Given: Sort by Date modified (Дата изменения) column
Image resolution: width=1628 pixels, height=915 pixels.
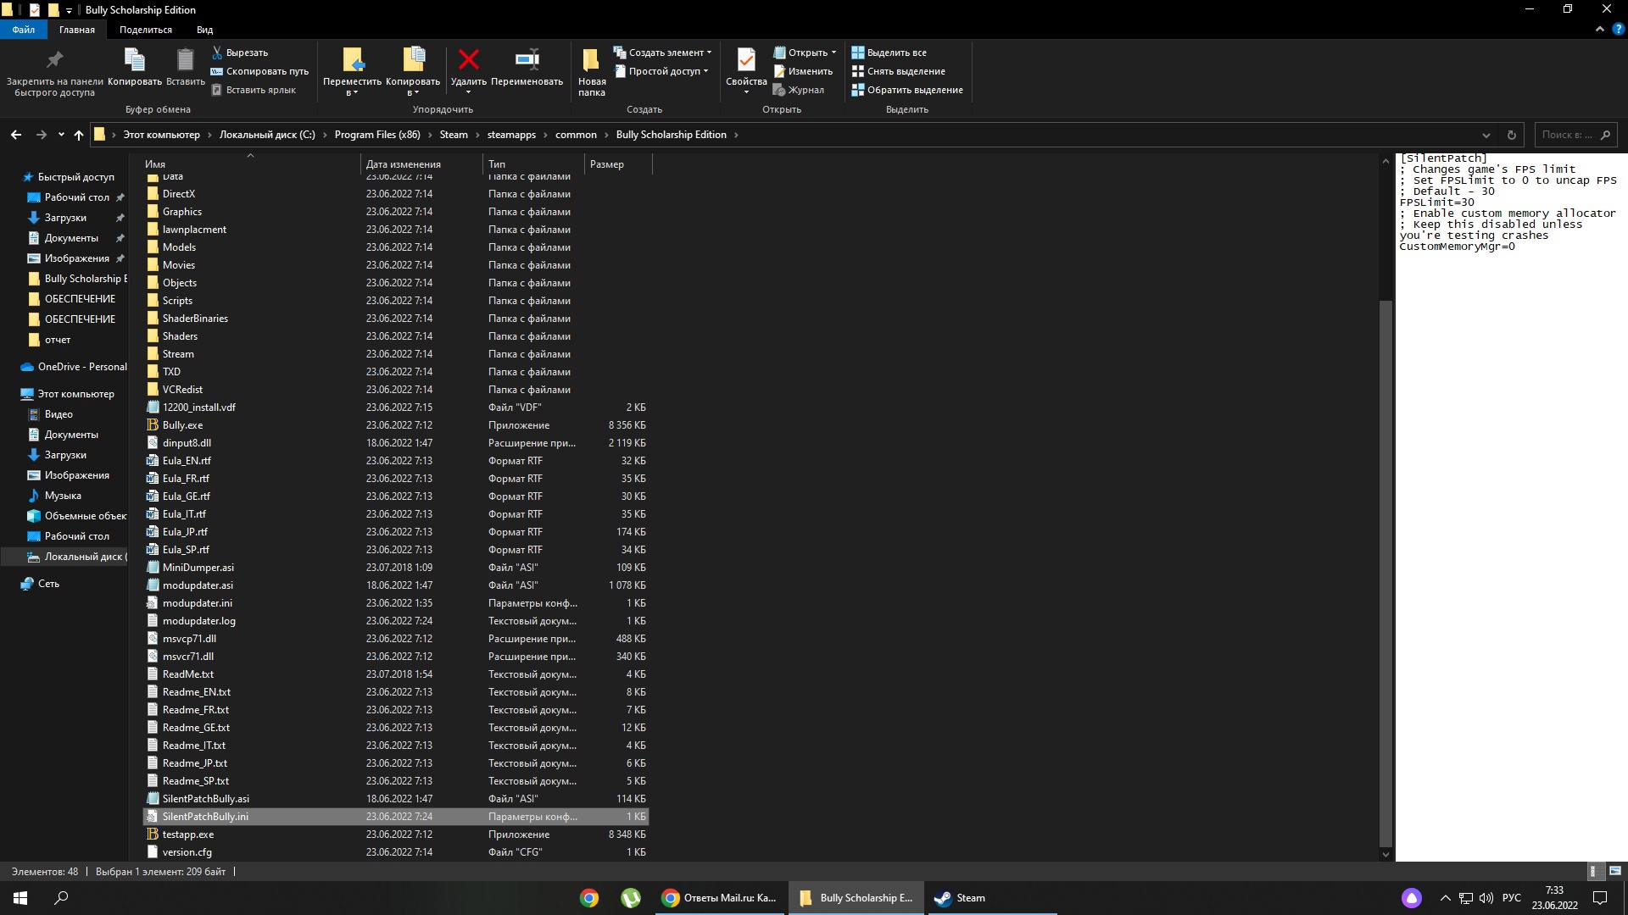Looking at the screenshot, I should (421, 164).
